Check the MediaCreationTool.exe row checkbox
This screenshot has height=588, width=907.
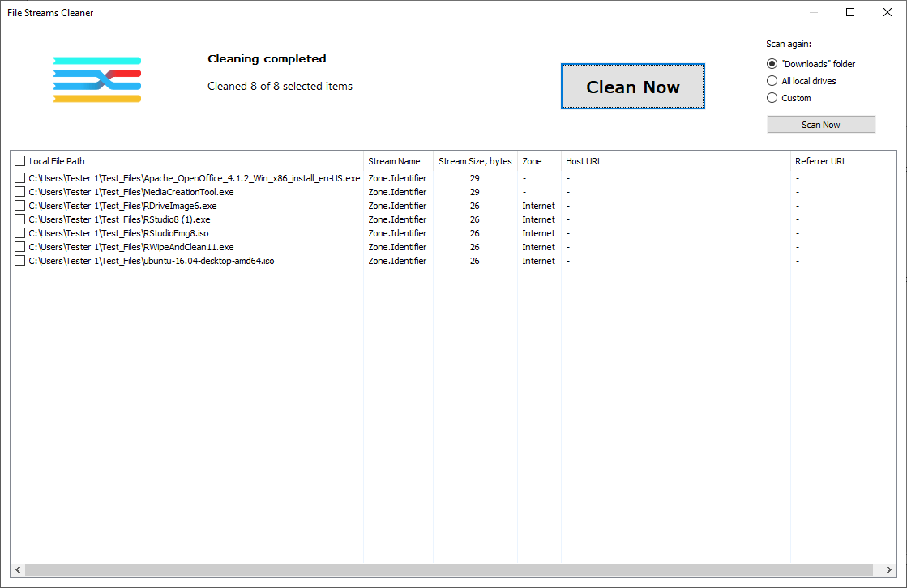(19, 192)
